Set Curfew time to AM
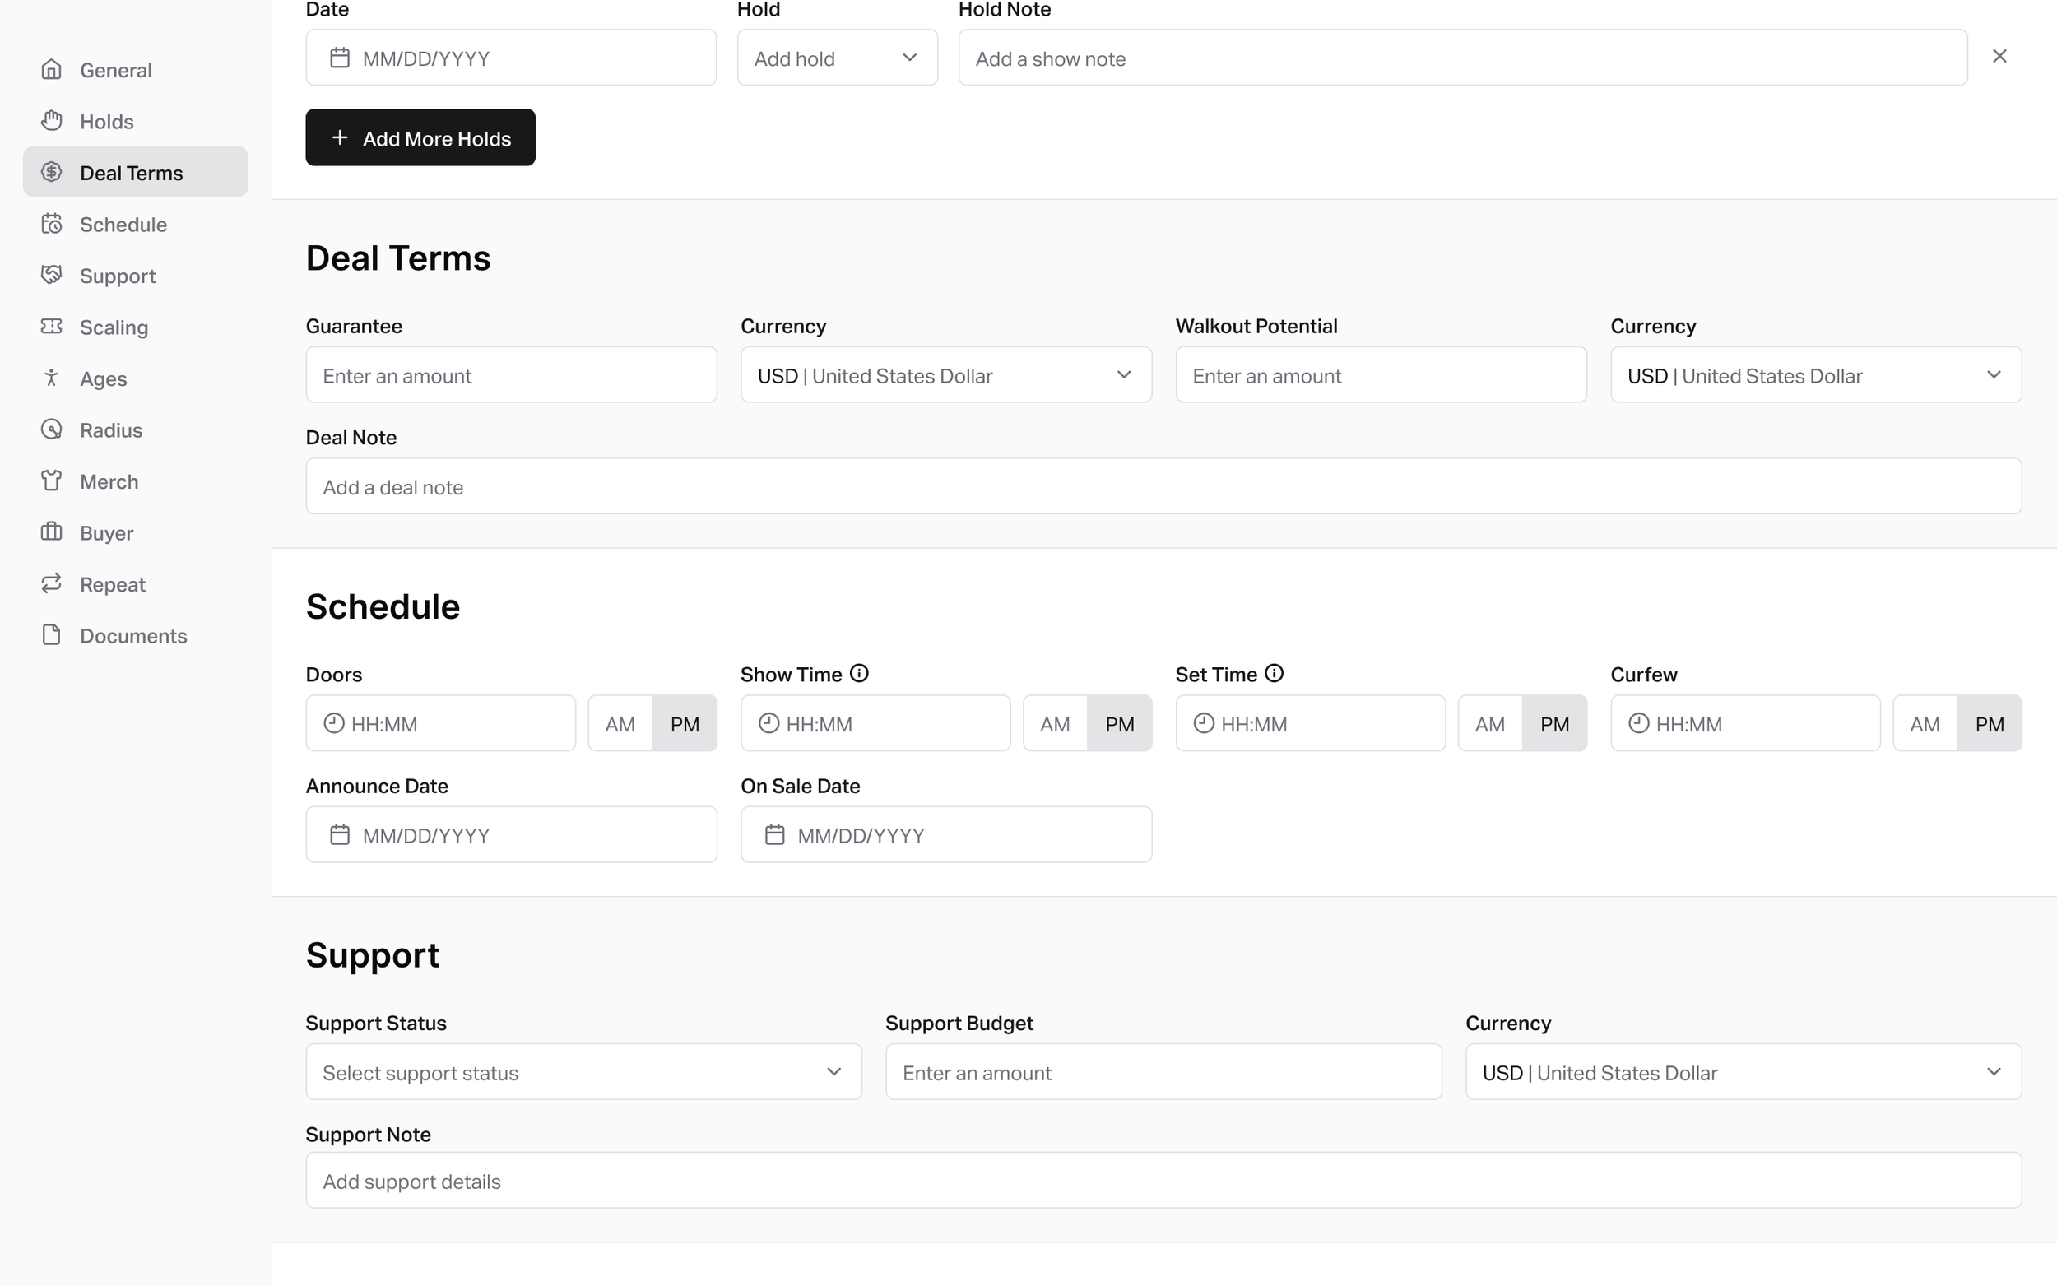This screenshot has height=1286, width=2057. pyautogui.click(x=1925, y=723)
